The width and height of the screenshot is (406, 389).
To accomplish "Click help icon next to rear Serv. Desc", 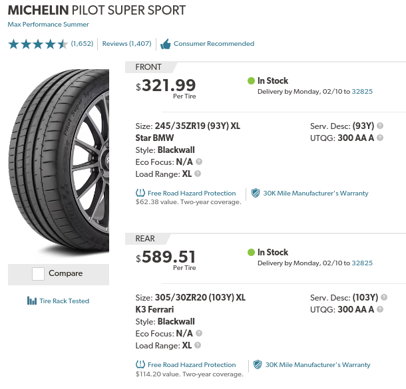I will (384, 297).
